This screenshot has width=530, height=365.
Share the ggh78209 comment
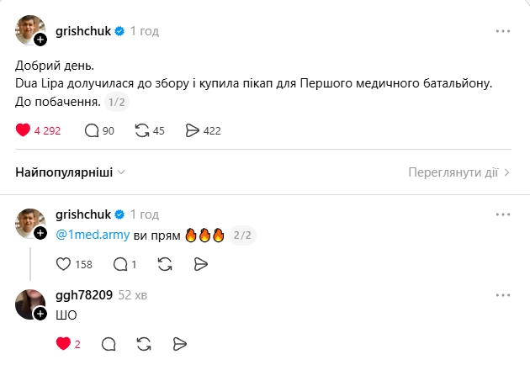[179, 343]
